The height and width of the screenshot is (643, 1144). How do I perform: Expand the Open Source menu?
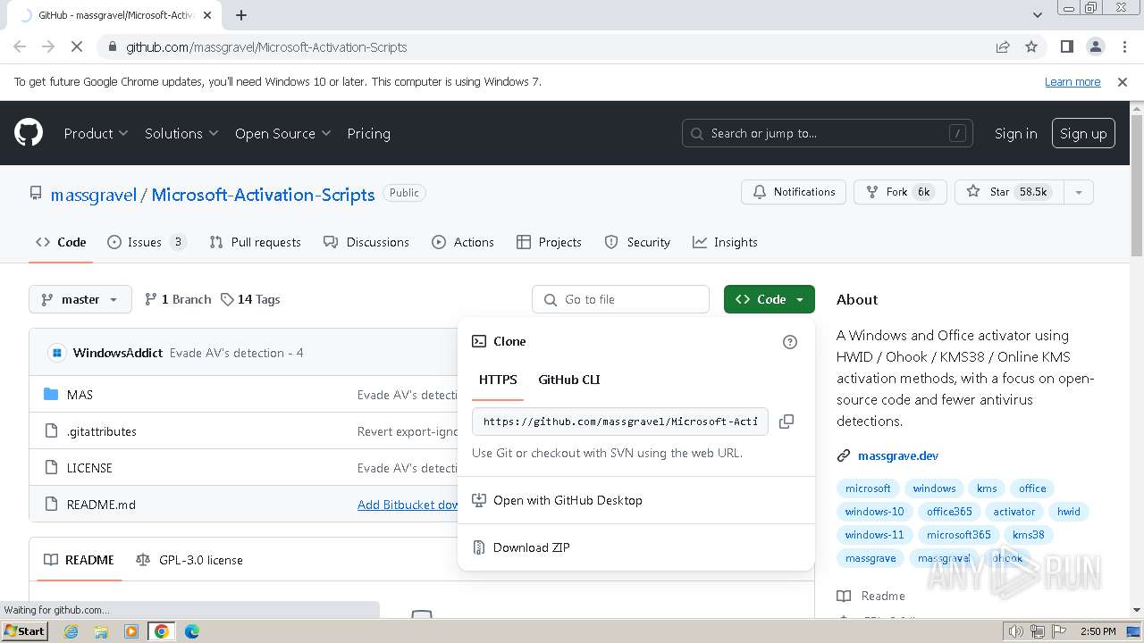click(x=282, y=133)
